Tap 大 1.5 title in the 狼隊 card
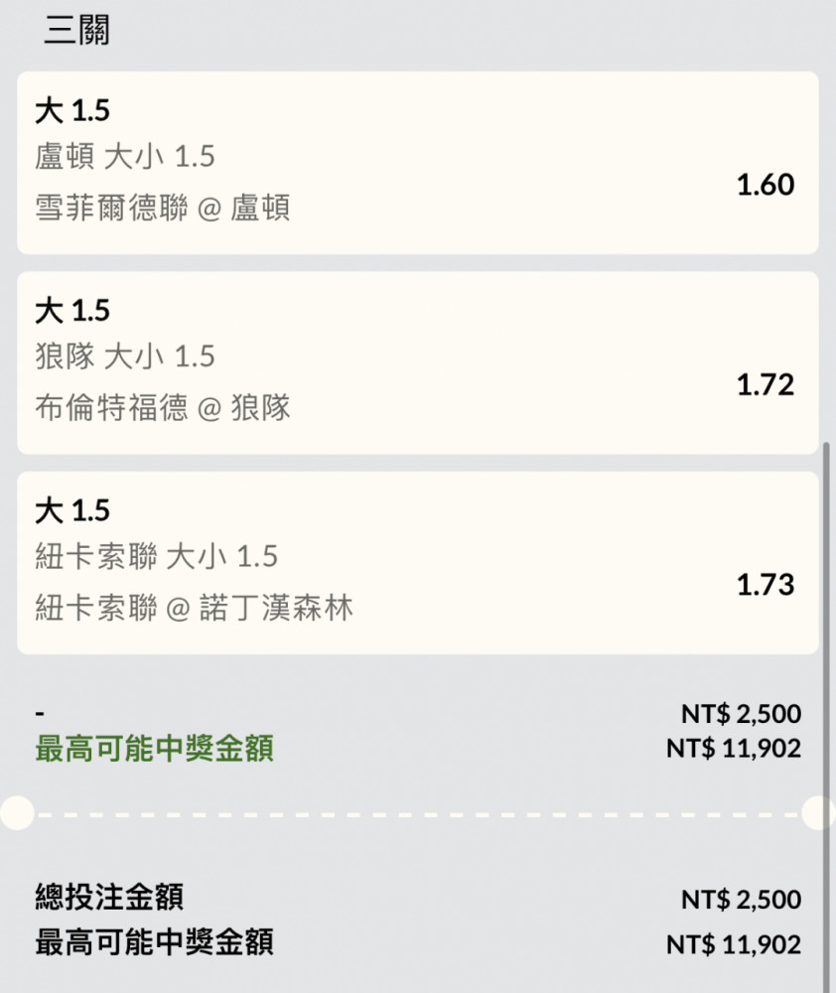Viewport: 836px width, 993px height. point(72,311)
